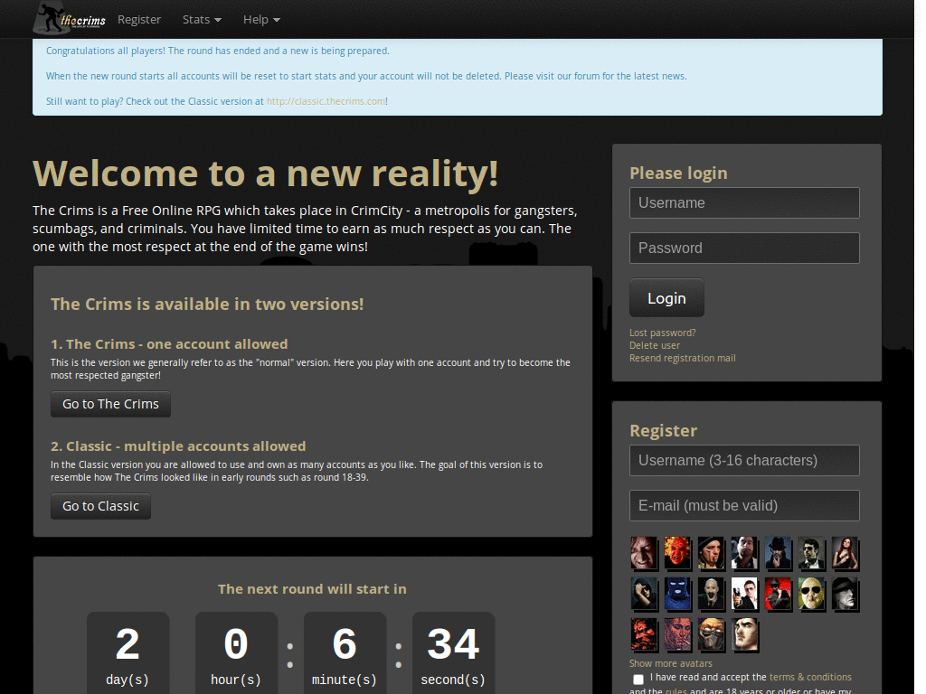Click the Go to The Crims button
Screen dimensions: 926x694
coord(110,404)
